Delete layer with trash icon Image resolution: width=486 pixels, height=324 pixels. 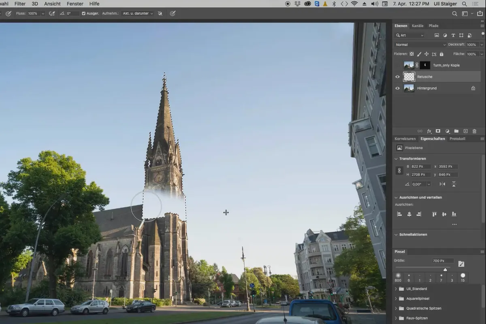pos(475,131)
